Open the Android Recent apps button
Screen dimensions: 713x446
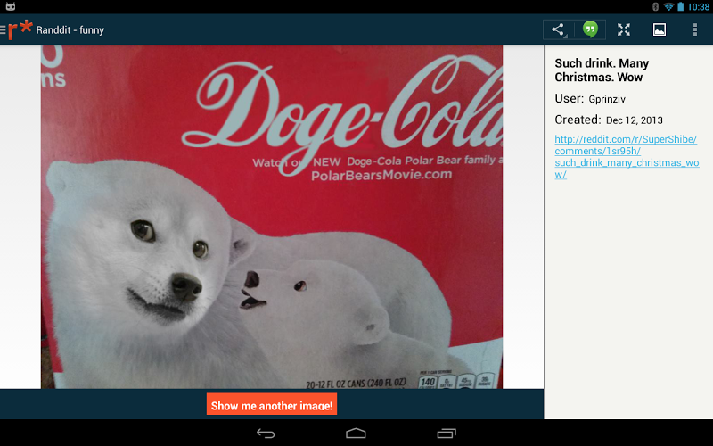(x=447, y=434)
